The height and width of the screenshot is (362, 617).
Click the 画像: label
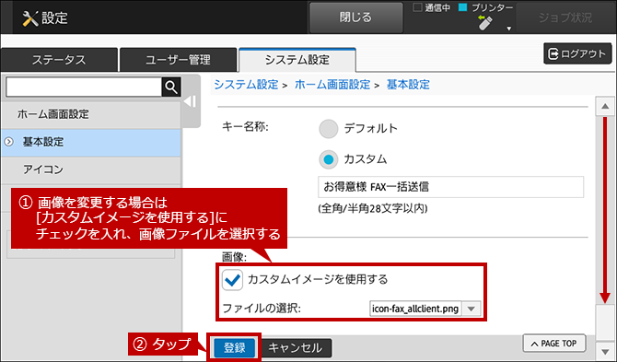coord(234,257)
